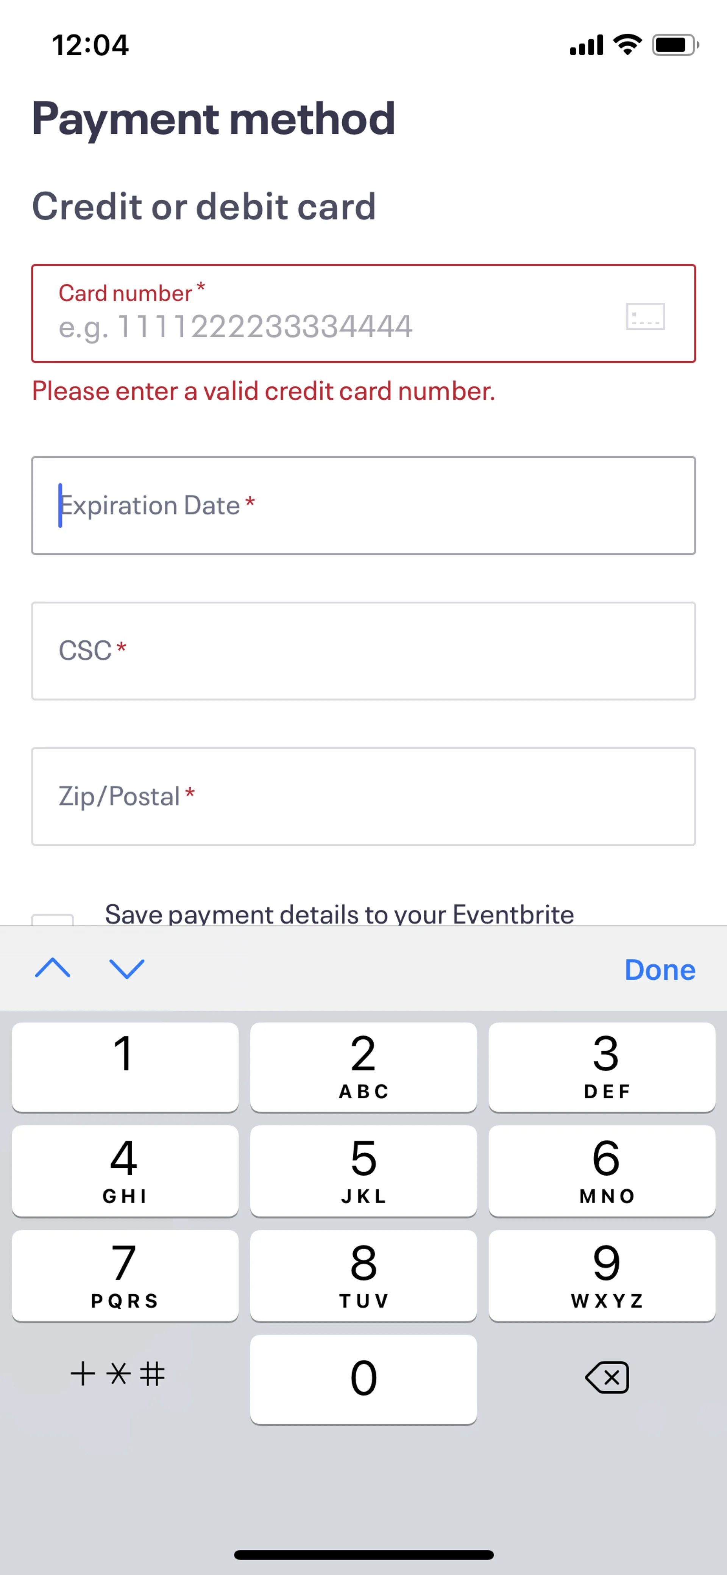The height and width of the screenshot is (1575, 727).
Task: Tap the previous field up chevron
Action: pyautogui.click(x=53, y=968)
